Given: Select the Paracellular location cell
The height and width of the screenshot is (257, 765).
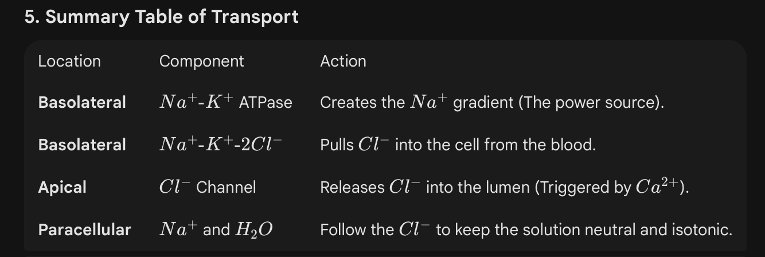Looking at the screenshot, I should (84, 230).
